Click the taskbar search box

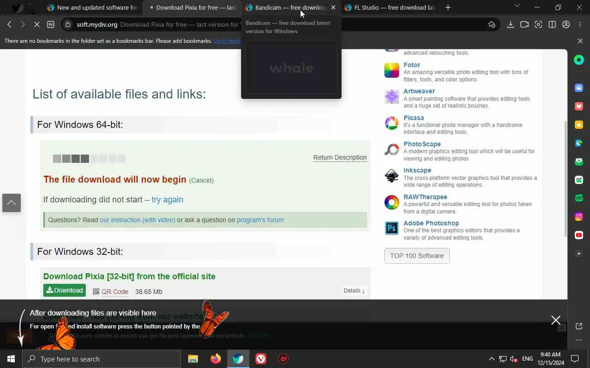point(101,359)
